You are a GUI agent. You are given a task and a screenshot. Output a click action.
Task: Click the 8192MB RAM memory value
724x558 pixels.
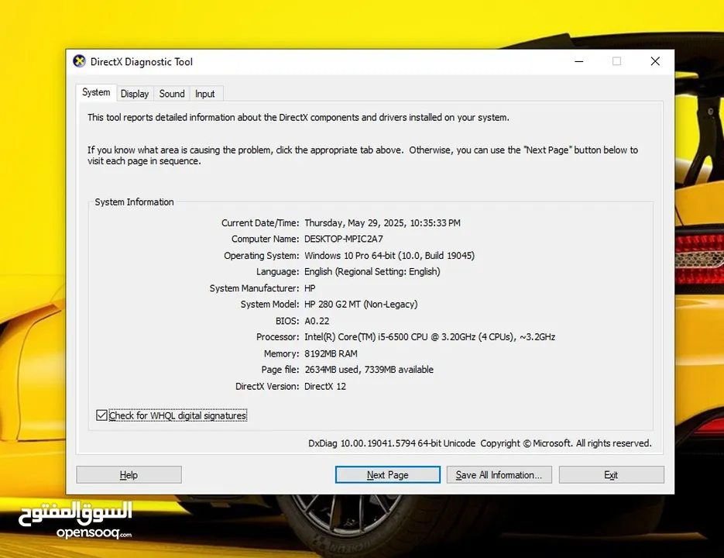pos(331,353)
